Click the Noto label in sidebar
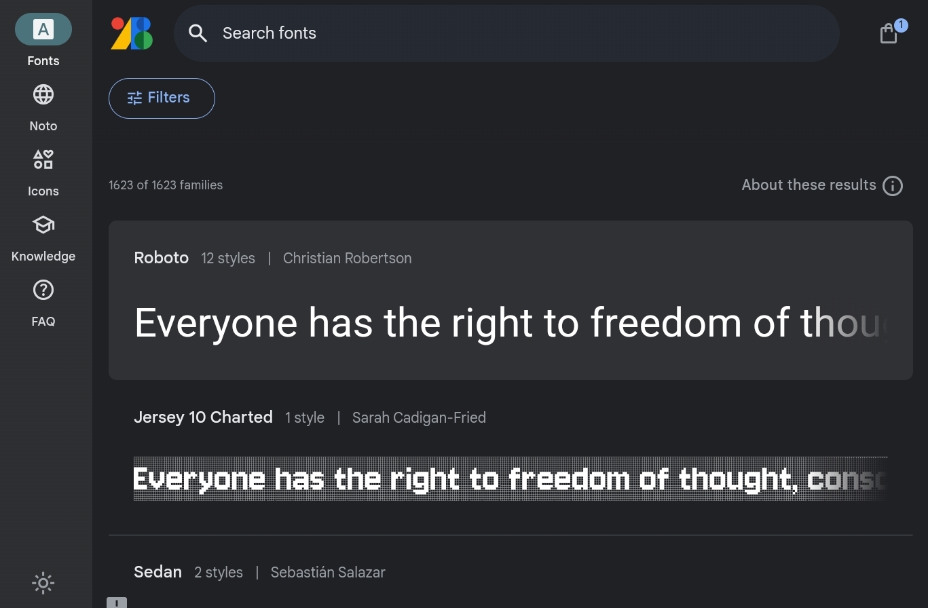Image resolution: width=928 pixels, height=608 pixels. [x=43, y=126]
